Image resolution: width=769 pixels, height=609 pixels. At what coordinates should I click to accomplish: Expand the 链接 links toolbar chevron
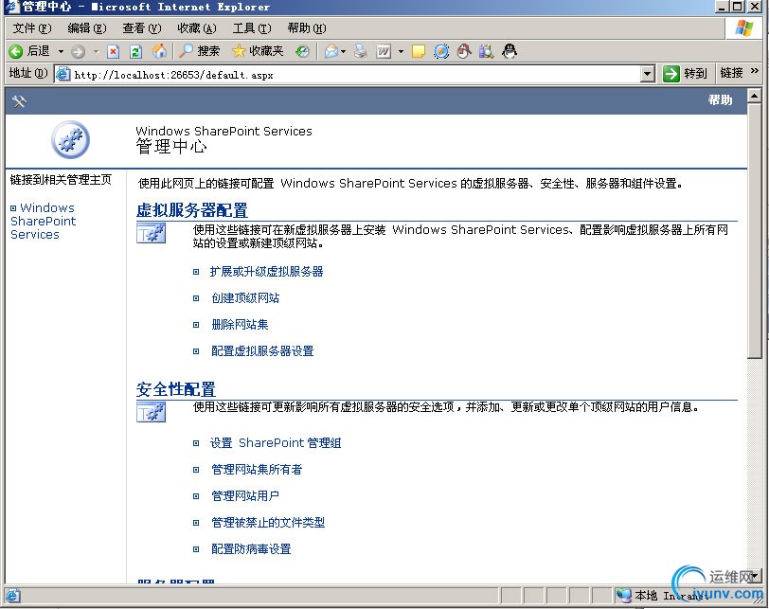(x=754, y=72)
